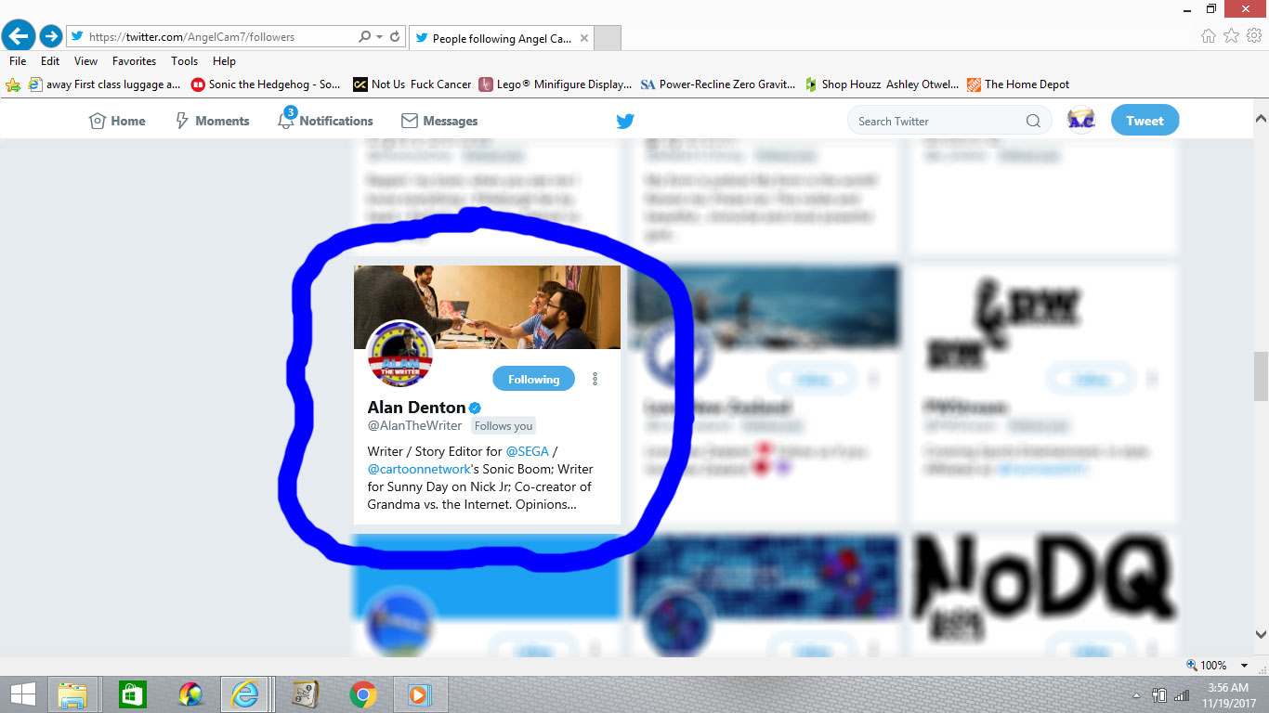Open Twitter Moments

[x=212, y=121]
